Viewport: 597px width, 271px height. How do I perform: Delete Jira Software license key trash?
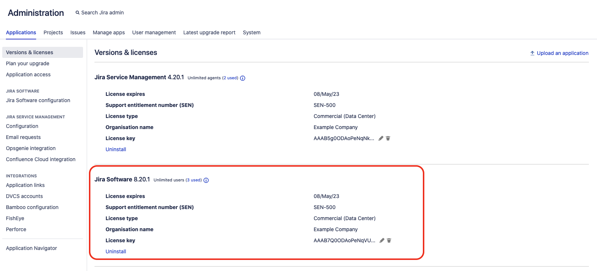coord(389,240)
